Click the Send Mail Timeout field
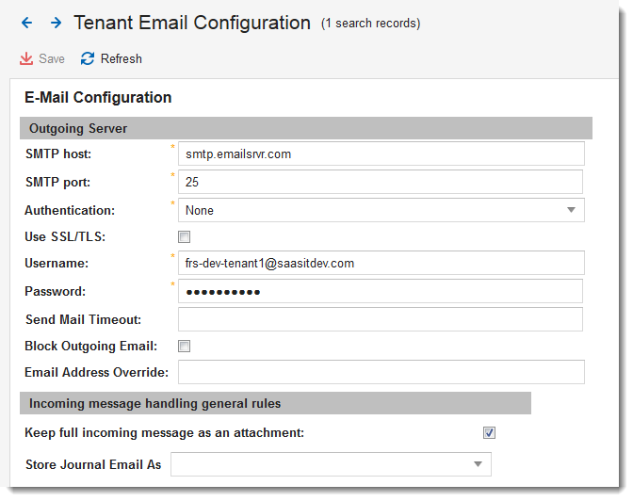Viewport: 633px width, 501px height. 381,319
